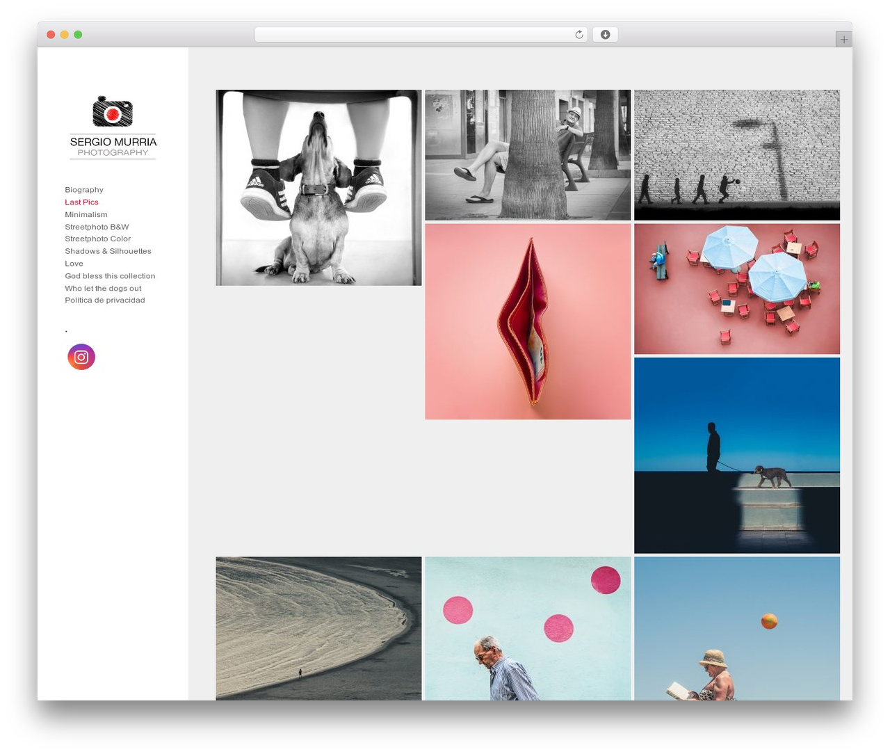Add a new browser tab
The image size is (890, 754).
coord(843,40)
